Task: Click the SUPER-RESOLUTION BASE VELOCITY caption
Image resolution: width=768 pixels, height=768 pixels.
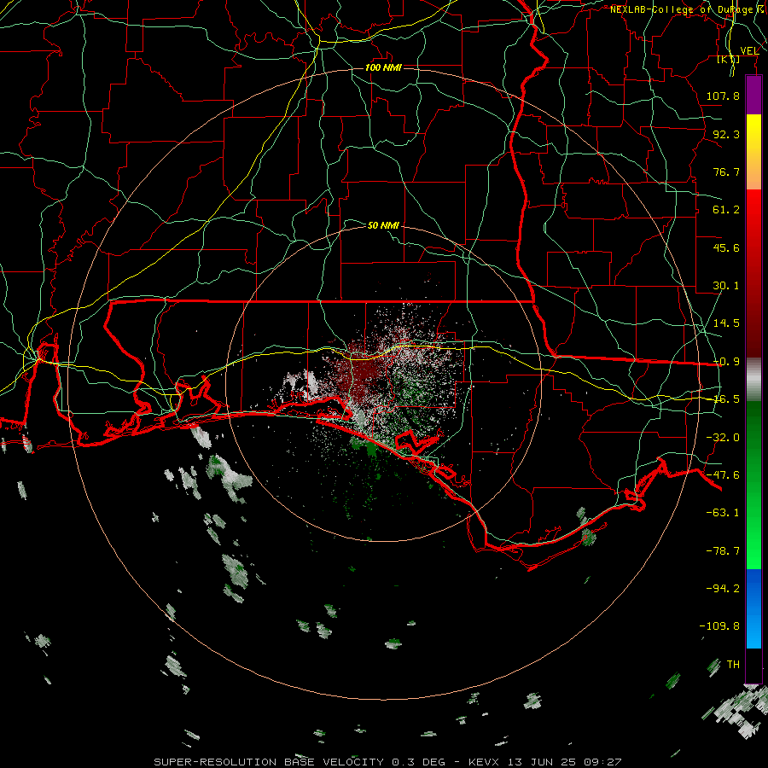Action: [271, 762]
